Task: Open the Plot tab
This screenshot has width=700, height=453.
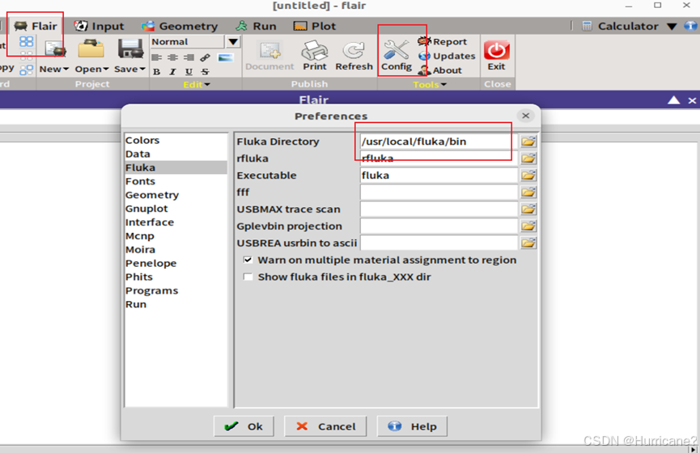Action: [315, 26]
